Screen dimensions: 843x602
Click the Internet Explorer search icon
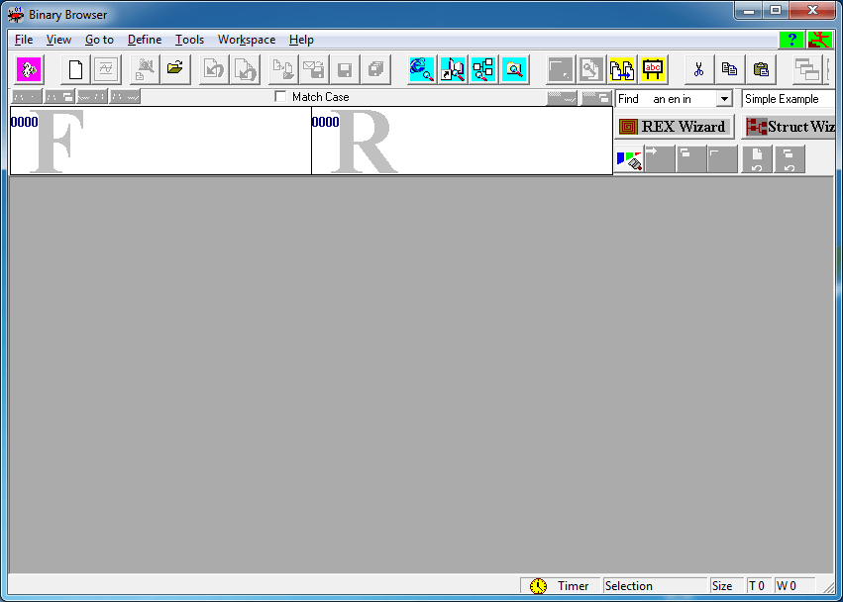click(x=422, y=69)
